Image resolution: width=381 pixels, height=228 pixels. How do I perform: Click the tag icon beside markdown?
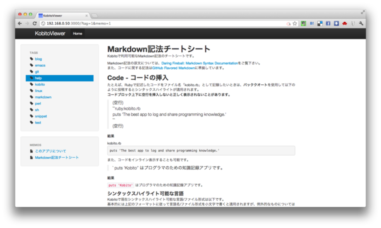tap(31, 97)
